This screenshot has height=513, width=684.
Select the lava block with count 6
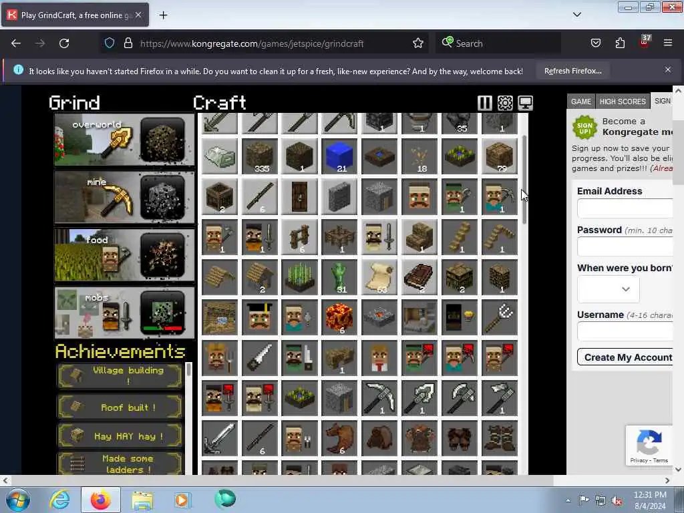(x=339, y=317)
